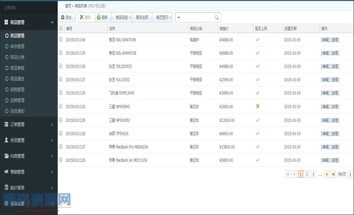The width and height of the screenshot is (354, 215).
Task: Click 编辑 link for 苹果 MacBook Pro MGXA2CH
Action: (x=325, y=147)
